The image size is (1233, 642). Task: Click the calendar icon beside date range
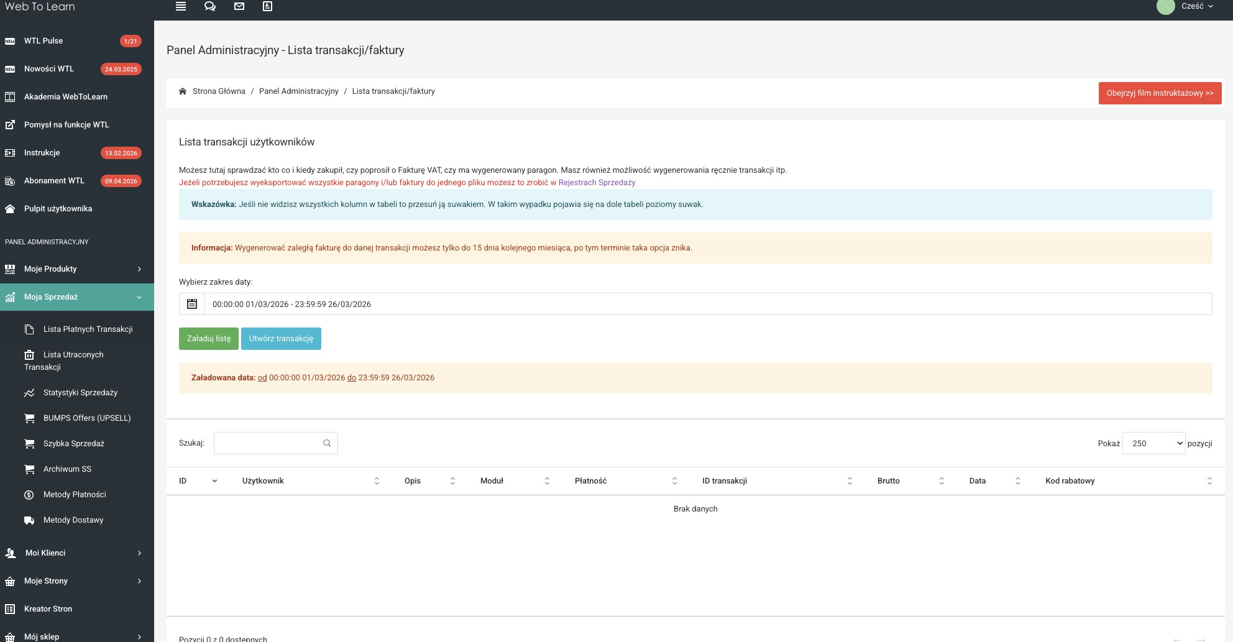[192, 304]
